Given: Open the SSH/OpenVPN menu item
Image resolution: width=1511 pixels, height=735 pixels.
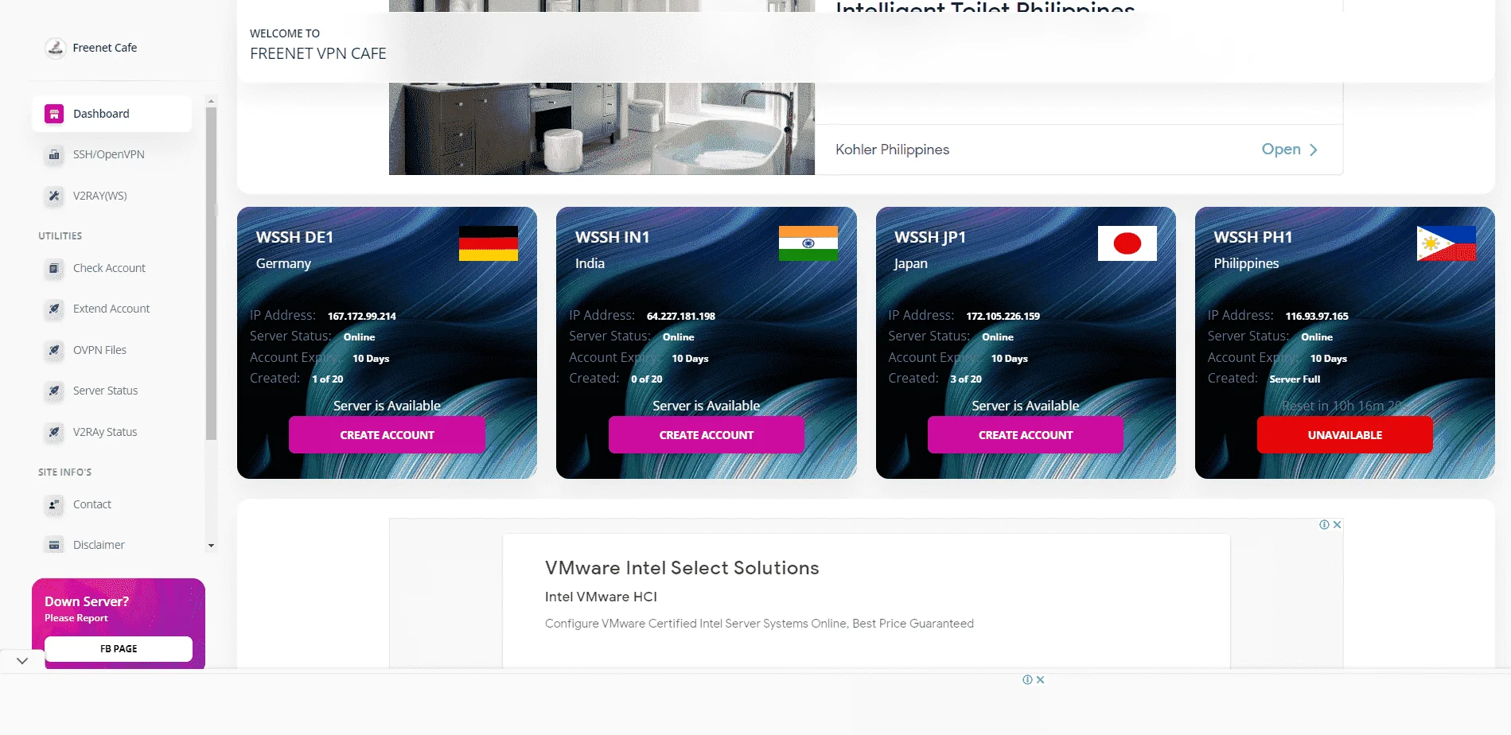Looking at the screenshot, I should [111, 155].
